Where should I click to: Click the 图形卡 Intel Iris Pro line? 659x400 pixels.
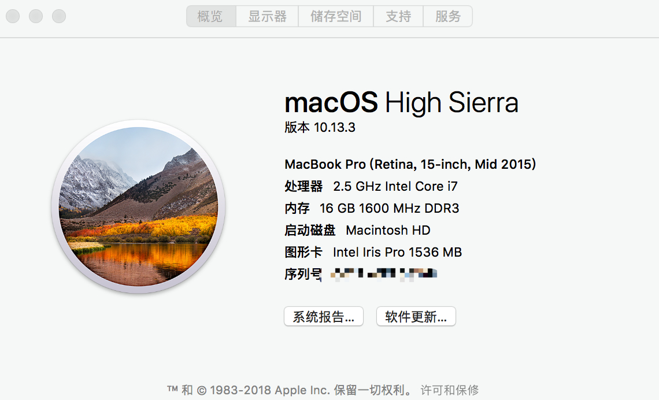[373, 252]
